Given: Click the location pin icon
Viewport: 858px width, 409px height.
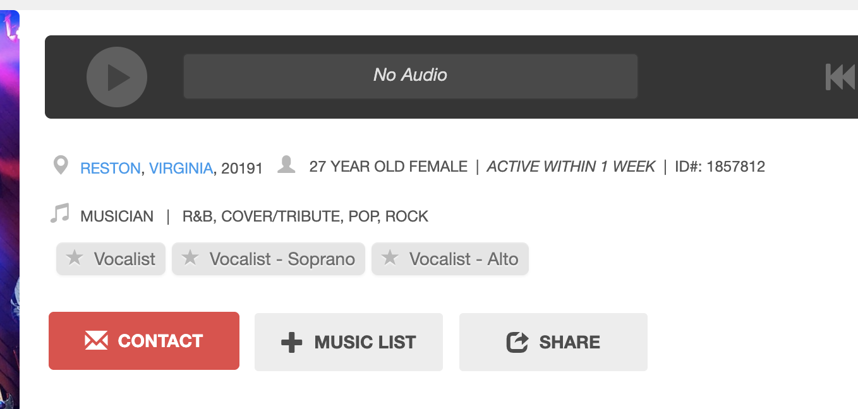Looking at the screenshot, I should click(61, 166).
